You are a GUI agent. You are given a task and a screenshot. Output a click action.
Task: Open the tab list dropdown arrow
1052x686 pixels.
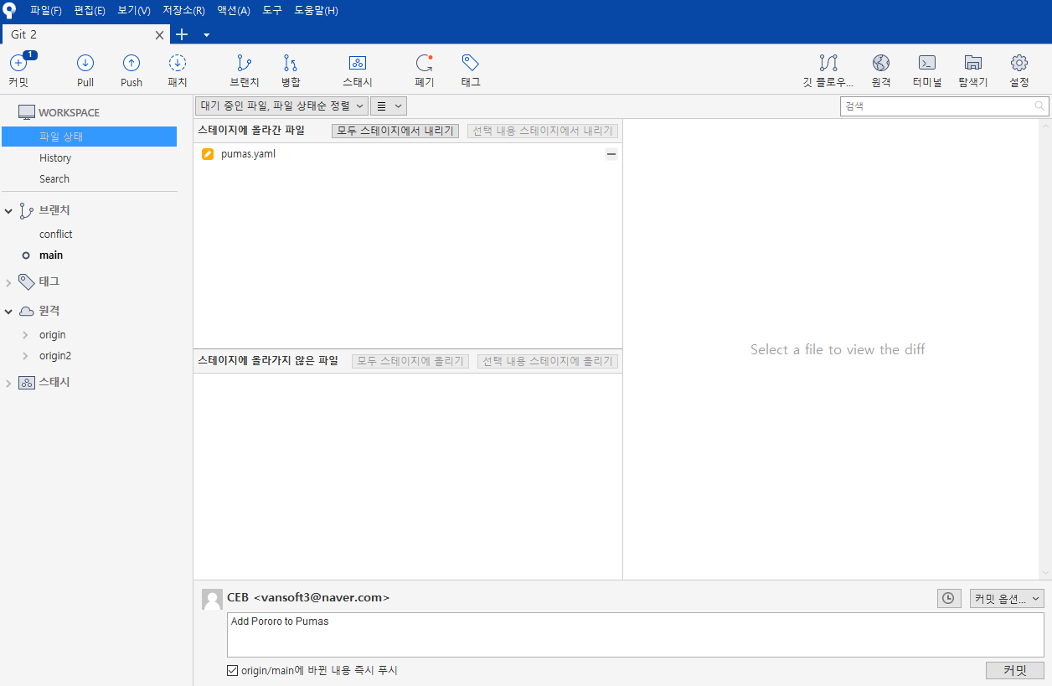[x=206, y=34]
